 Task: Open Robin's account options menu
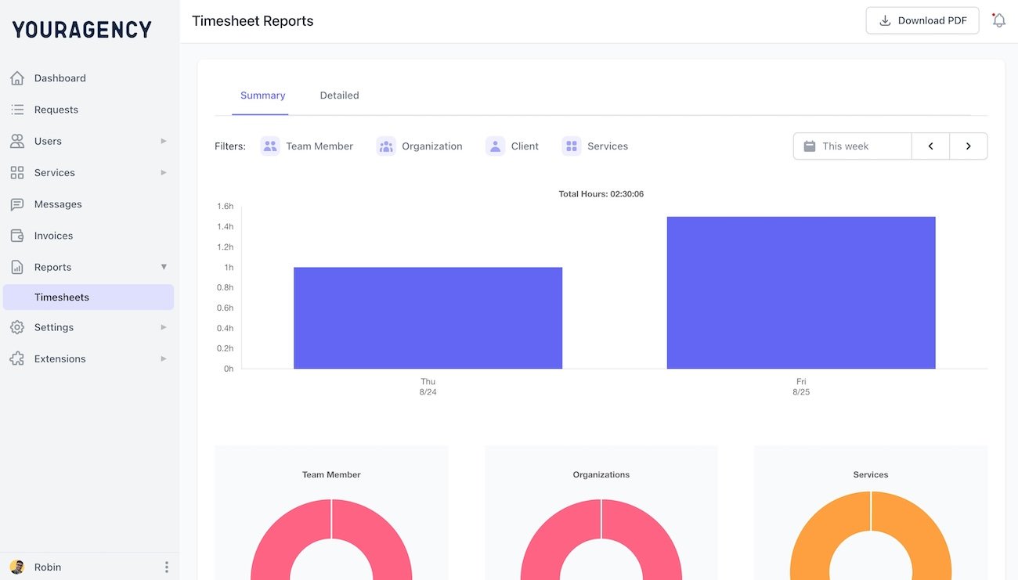[166, 566]
